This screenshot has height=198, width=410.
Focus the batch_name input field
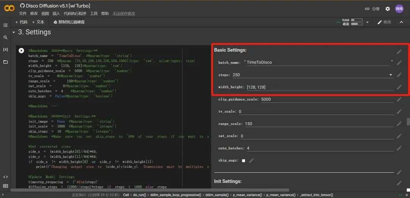tap(318, 62)
